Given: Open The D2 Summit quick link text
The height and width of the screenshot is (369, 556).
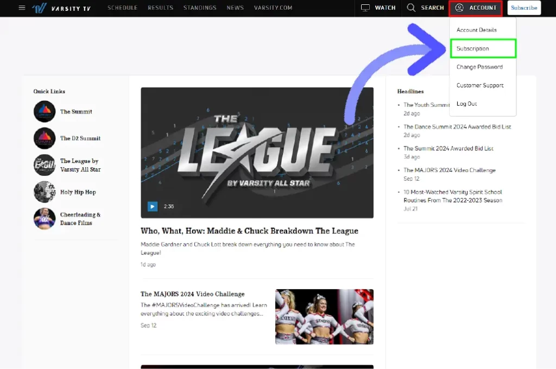Looking at the screenshot, I should pyautogui.click(x=80, y=138).
